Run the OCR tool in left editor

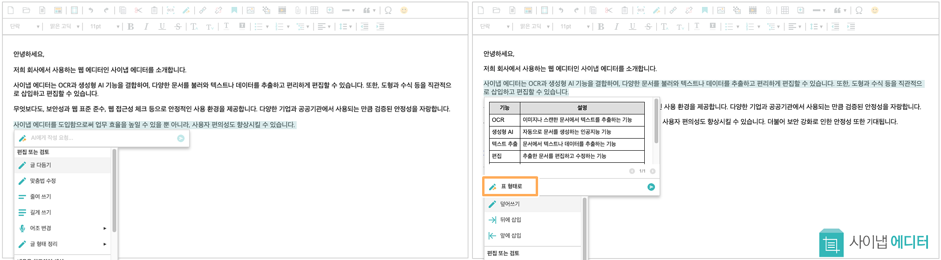[170, 10]
